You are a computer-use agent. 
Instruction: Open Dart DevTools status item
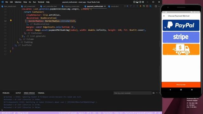(108, 113)
